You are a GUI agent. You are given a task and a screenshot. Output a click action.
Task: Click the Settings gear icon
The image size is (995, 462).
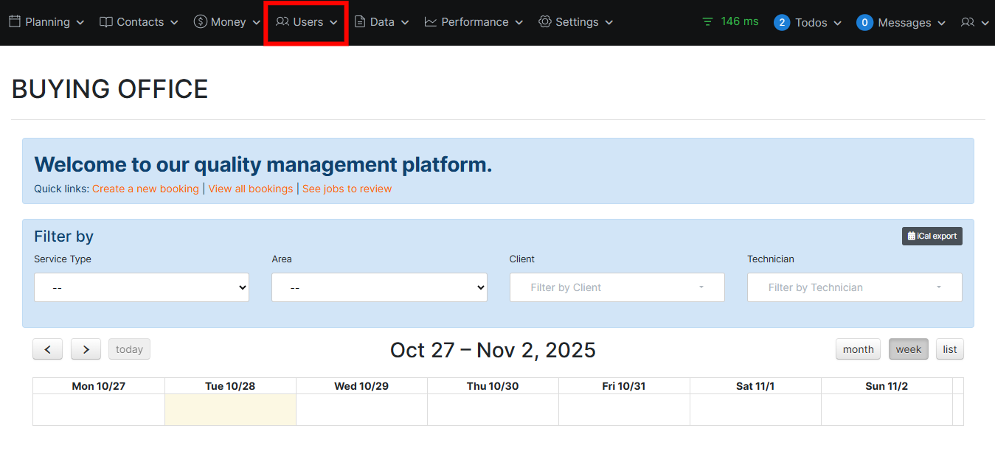(x=545, y=22)
